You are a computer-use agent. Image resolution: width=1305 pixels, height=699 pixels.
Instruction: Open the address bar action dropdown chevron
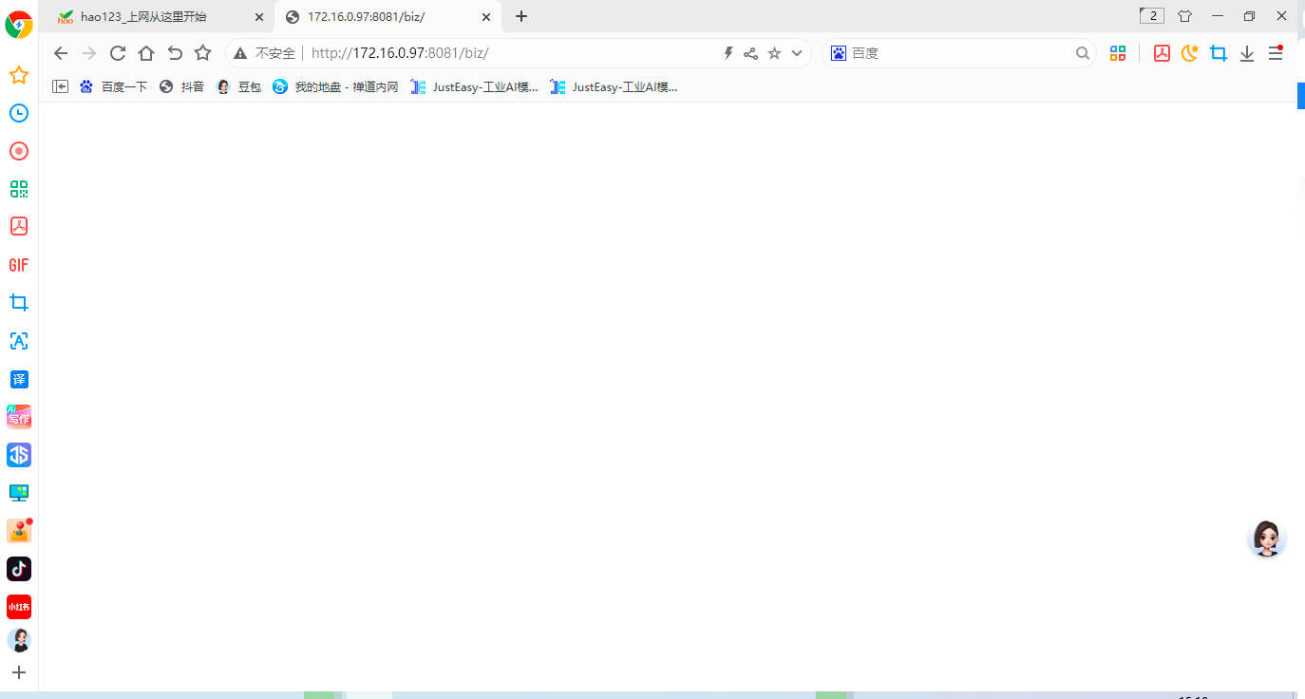click(x=796, y=53)
